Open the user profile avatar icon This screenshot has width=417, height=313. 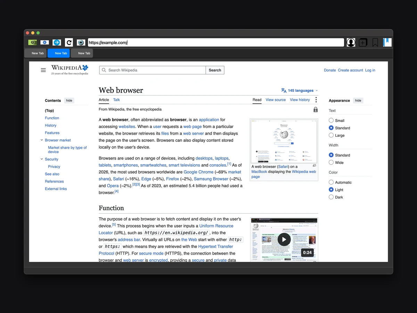(351, 42)
